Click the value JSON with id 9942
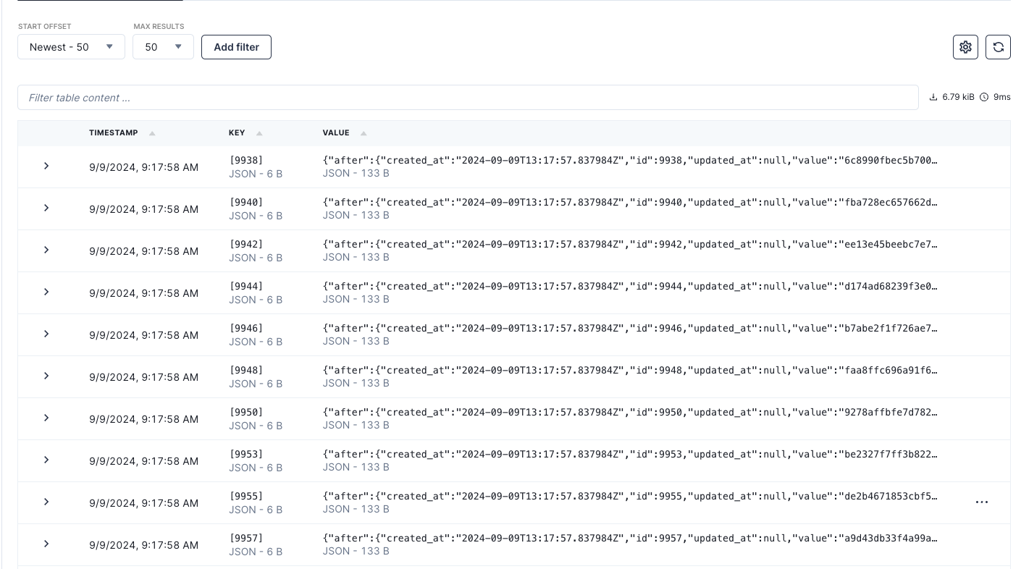This screenshot has width=1021, height=569. (x=631, y=244)
